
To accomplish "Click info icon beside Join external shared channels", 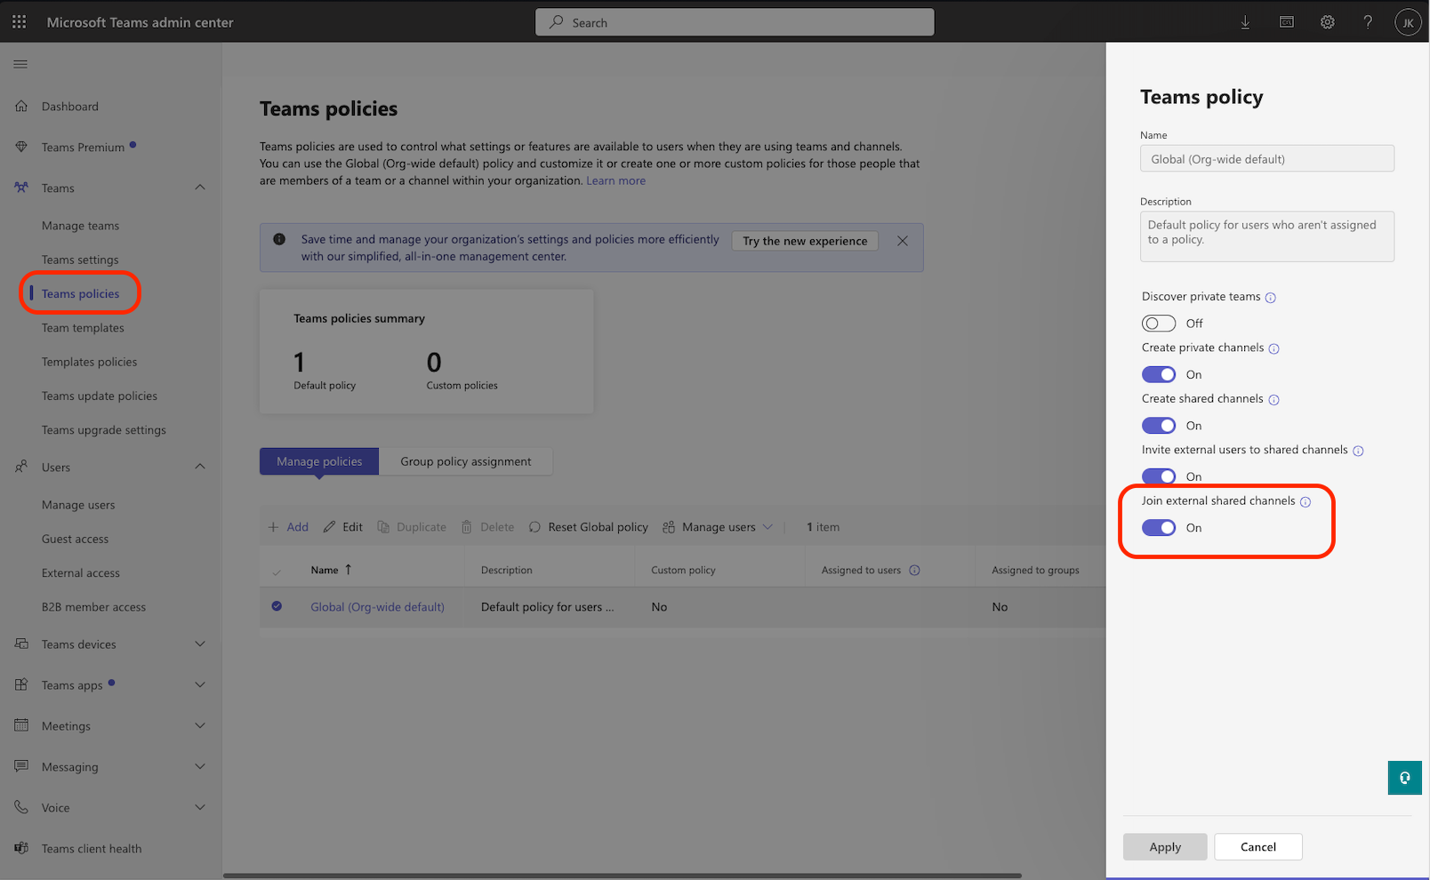I will (x=1305, y=502).
